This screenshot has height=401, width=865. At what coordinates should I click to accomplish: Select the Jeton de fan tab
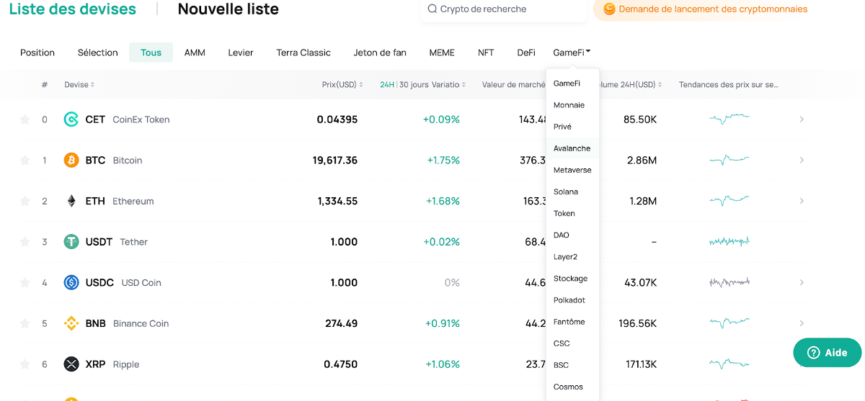pos(380,53)
